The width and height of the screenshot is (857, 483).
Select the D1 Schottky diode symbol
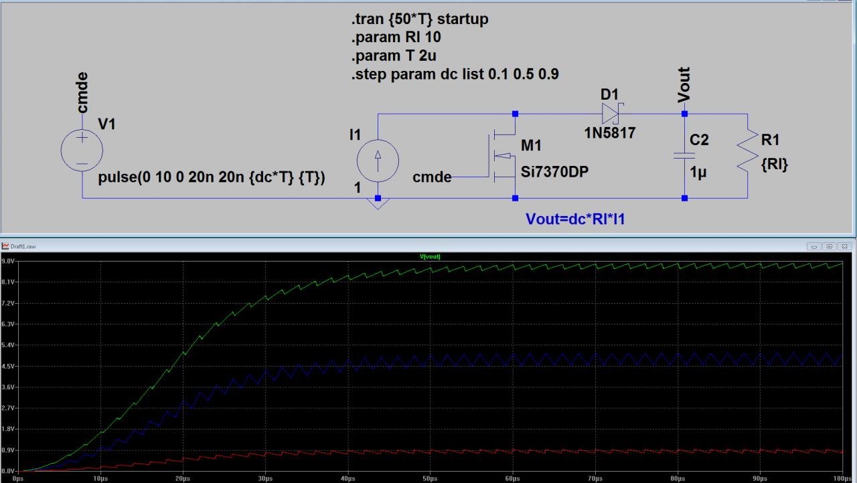(x=612, y=114)
